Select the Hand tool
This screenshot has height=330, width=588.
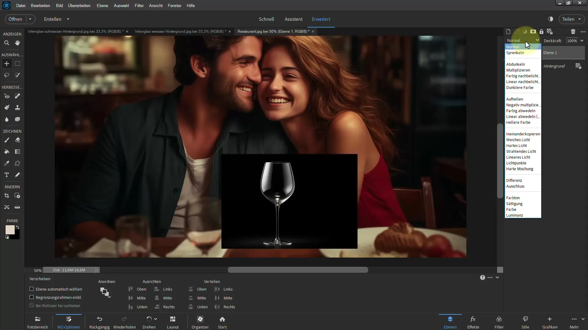(x=17, y=43)
